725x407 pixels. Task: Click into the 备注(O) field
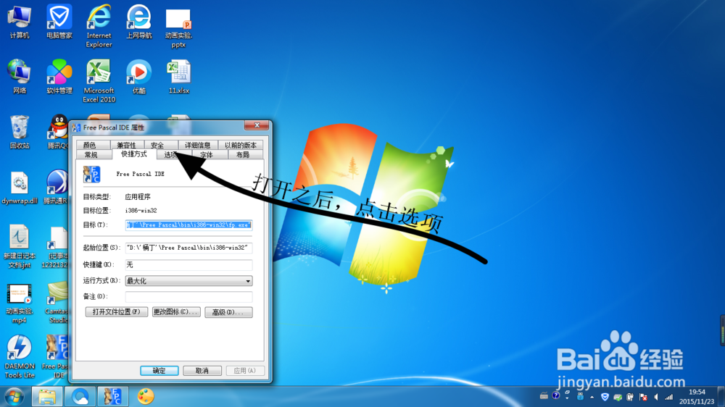188,297
